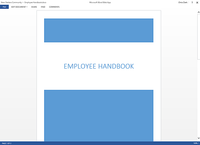Expand the EDIT DOCUMENT dropdown
This screenshot has height=145, width=200.
pos(19,7)
